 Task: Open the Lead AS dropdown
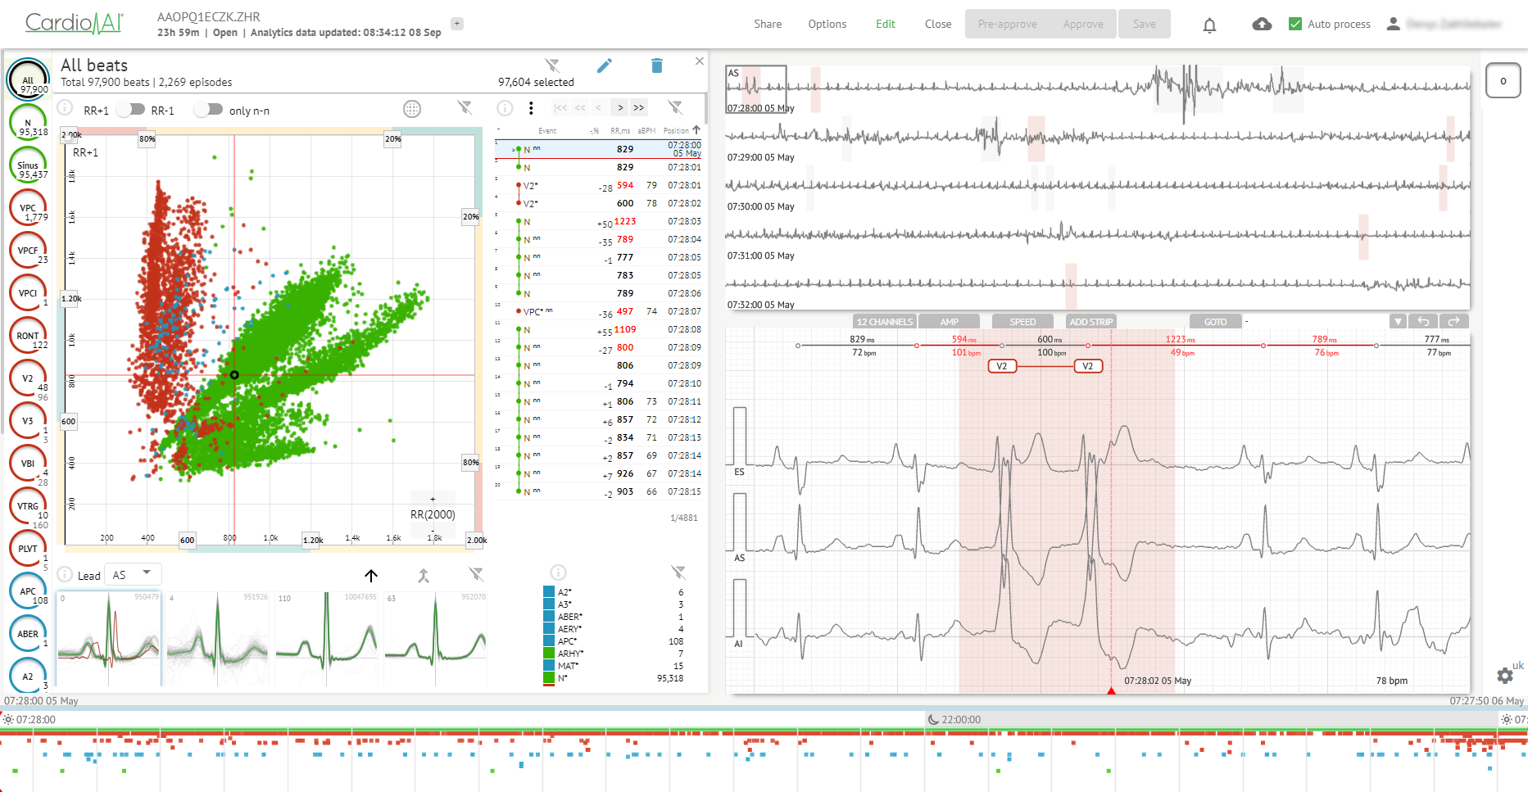[x=133, y=574]
